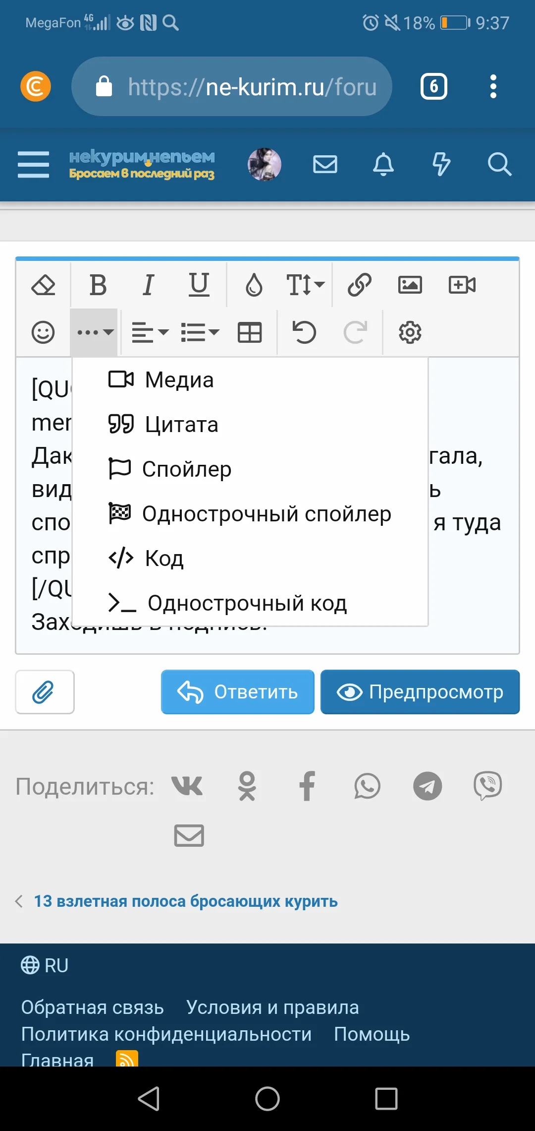Toggle italic formatting

(148, 285)
